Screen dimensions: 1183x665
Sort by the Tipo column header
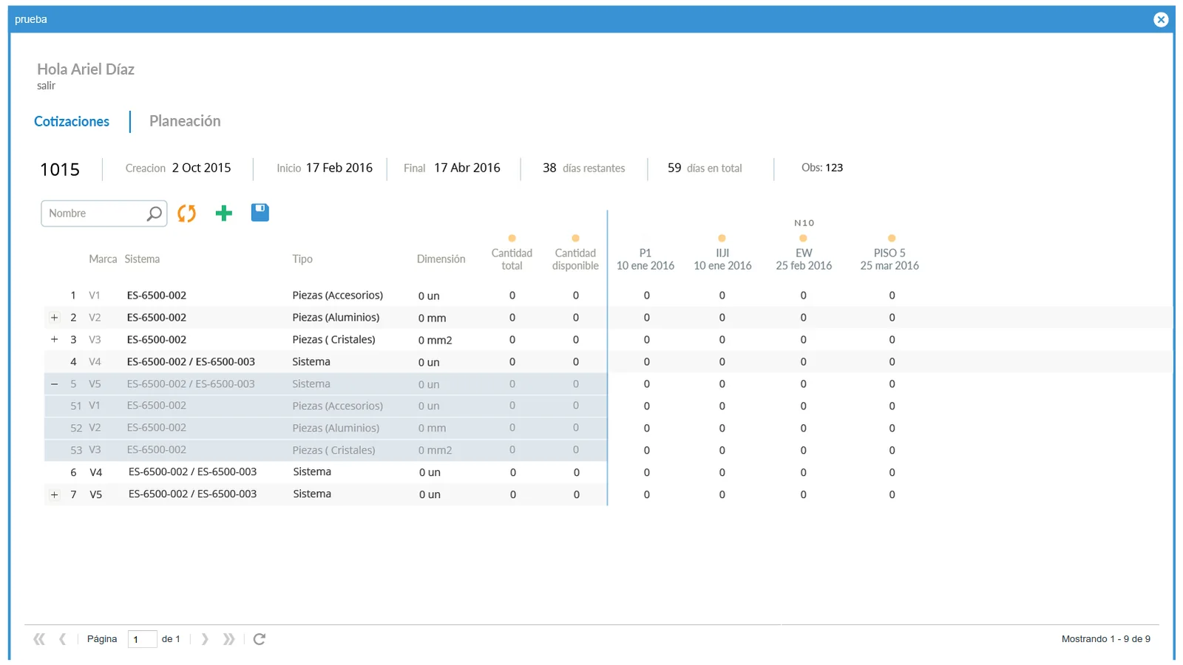[x=302, y=259]
